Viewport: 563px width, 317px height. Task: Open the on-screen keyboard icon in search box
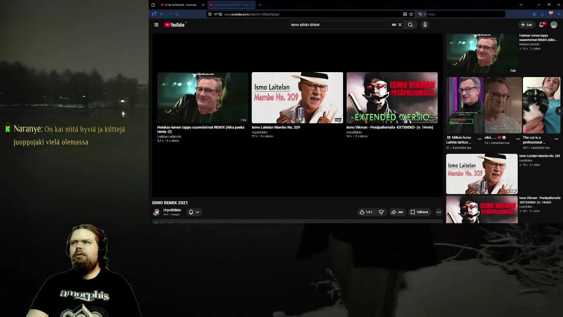[394, 25]
